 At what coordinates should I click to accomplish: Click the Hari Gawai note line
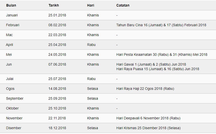[151, 64]
